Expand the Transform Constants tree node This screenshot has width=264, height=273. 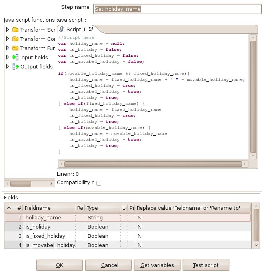(8, 39)
